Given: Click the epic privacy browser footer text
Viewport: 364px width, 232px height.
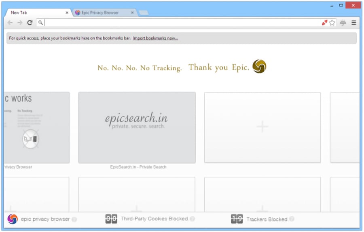Looking at the screenshot, I should pos(45,219).
